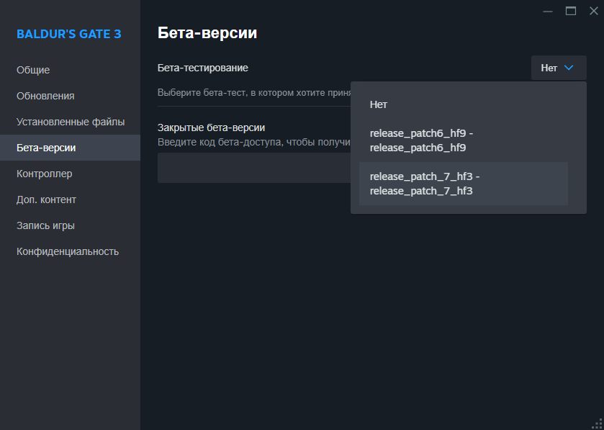Maximize the properties window
Screen dimensions: 604x430
[571, 12]
